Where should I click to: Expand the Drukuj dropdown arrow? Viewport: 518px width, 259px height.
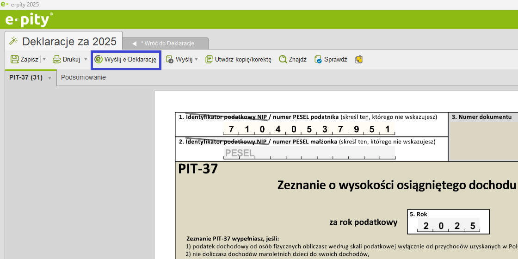pyautogui.click(x=86, y=59)
